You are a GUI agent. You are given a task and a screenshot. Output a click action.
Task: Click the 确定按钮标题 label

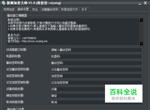coord(15,95)
